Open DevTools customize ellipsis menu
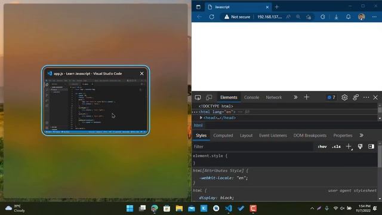Viewport: 382px width, 215px height. coord(366,97)
